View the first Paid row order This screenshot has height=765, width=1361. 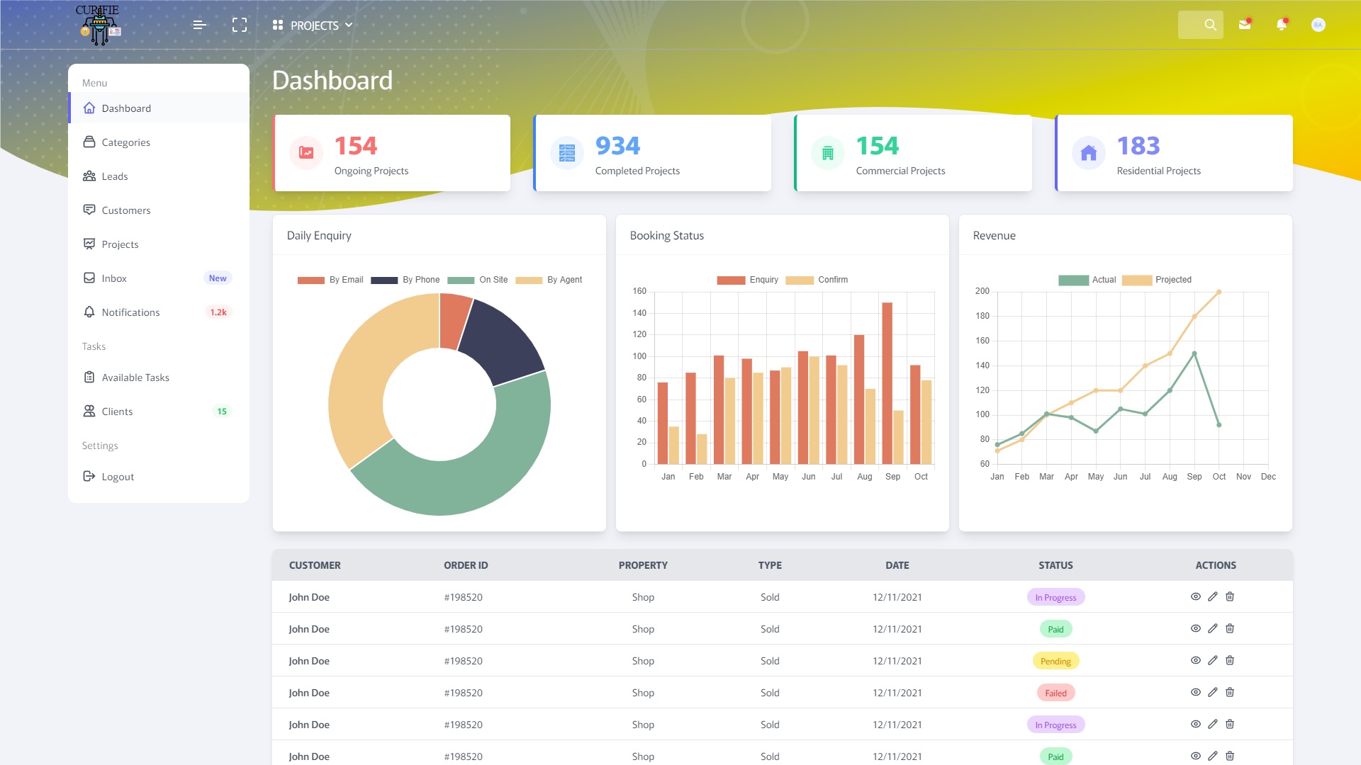(x=1196, y=628)
